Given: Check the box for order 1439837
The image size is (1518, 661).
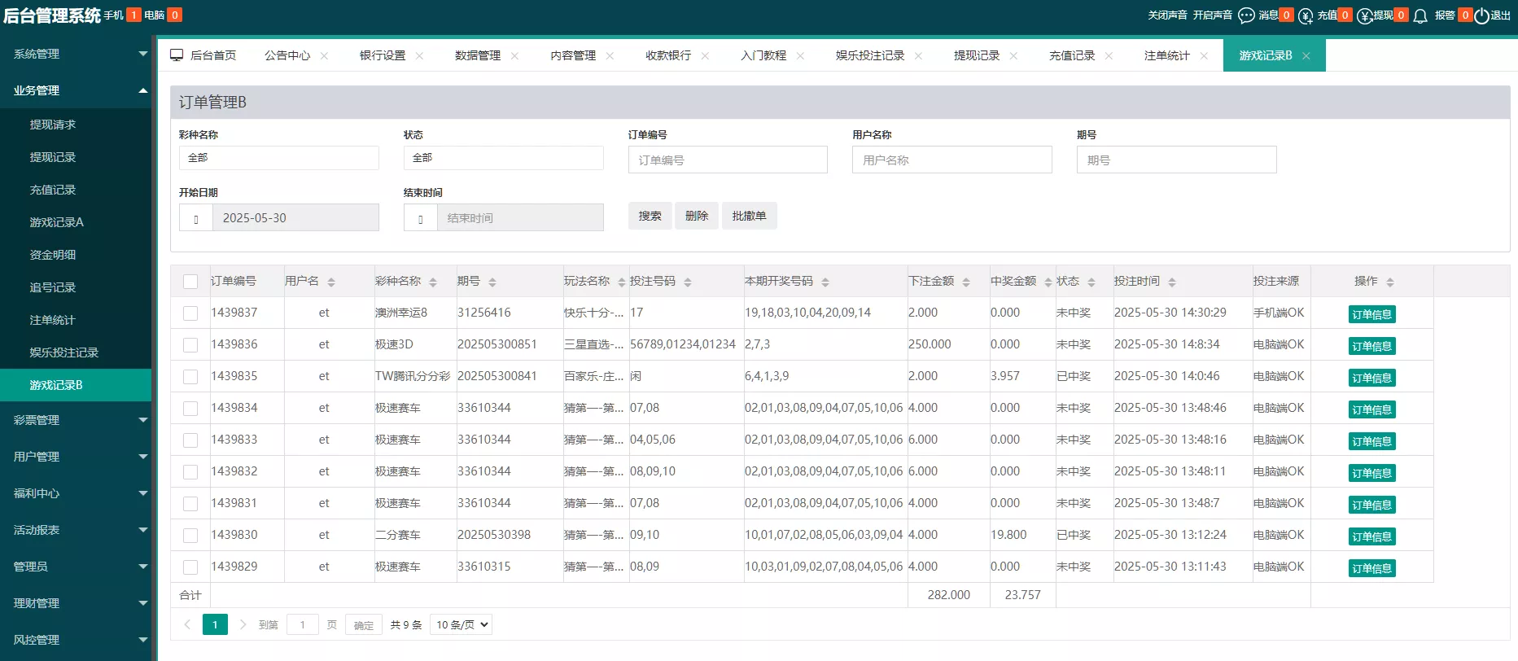Looking at the screenshot, I should pyautogui.click(x=190, y=313).
